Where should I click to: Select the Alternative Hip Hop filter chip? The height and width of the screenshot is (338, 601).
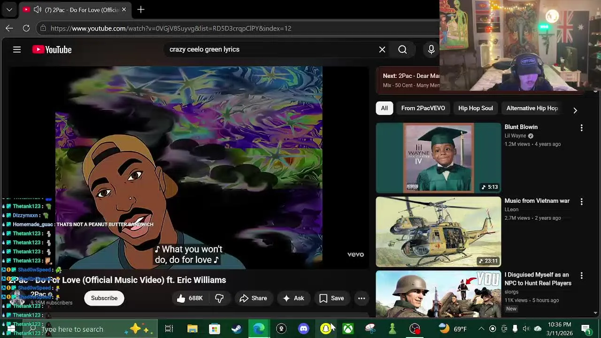[x=532, y=108]
